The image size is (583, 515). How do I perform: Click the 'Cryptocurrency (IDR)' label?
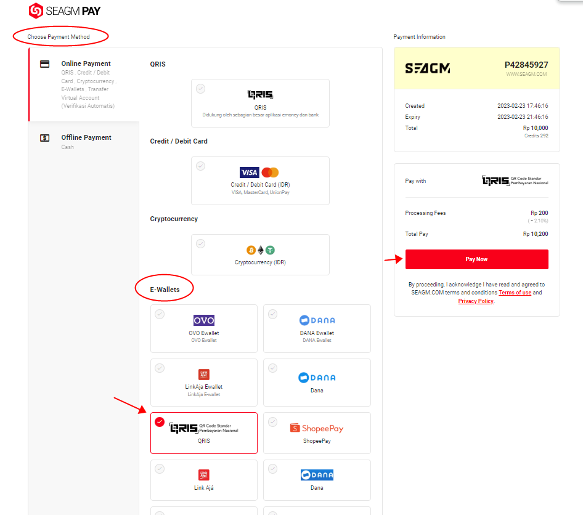[x=260, y=262]
